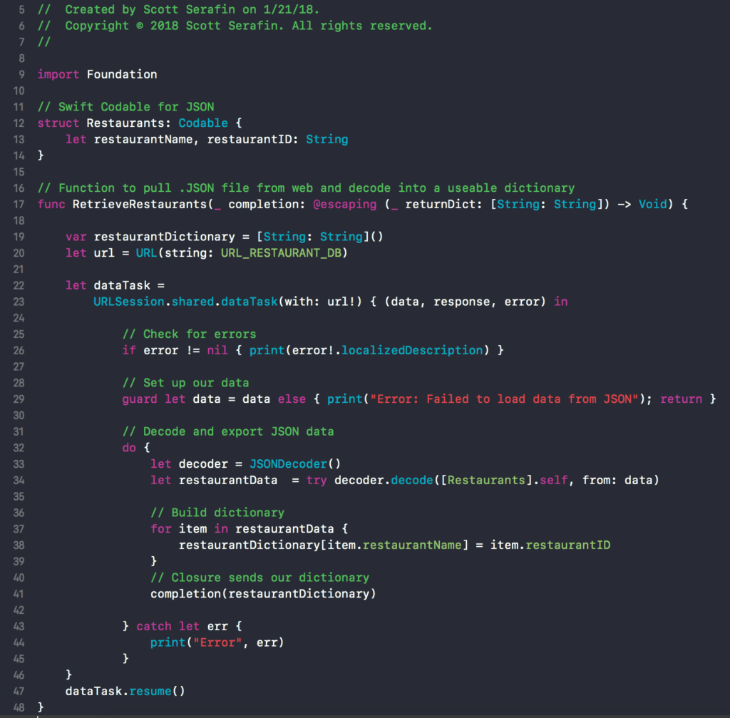Click line number 47 in the gutter
Viewport: 730px width, 718px height.
point(19,691)
